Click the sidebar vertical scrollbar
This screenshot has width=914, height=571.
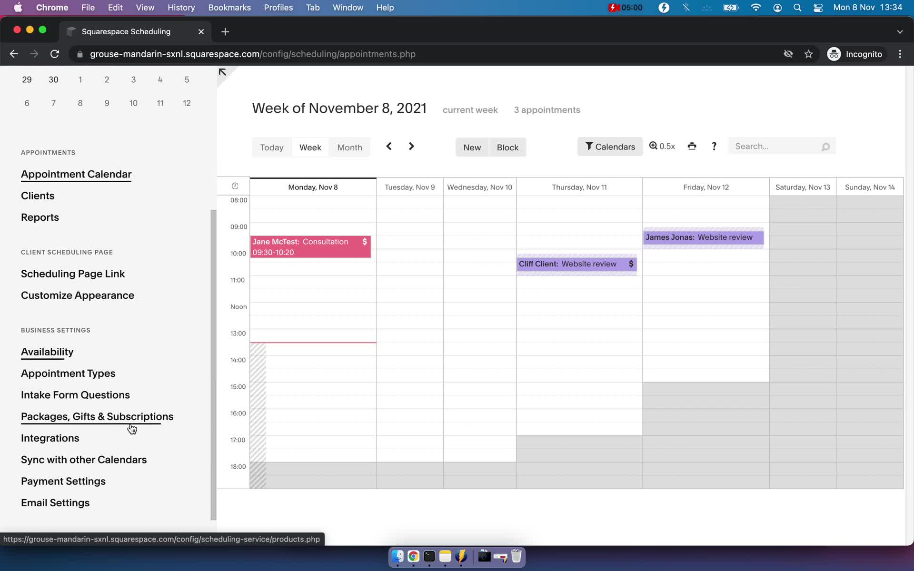pos(213,364)
